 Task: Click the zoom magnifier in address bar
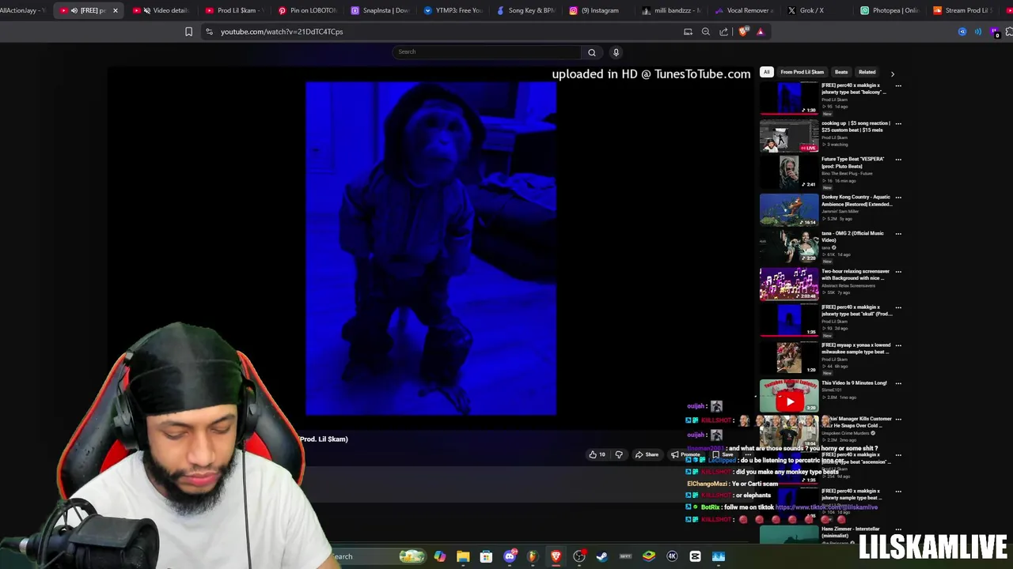point(706,32)
